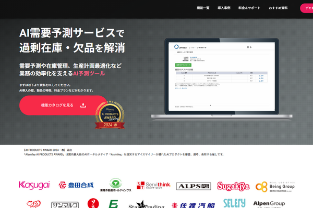Click the laptop product screenshot image
313x208 pixels.
pos(222,79)
